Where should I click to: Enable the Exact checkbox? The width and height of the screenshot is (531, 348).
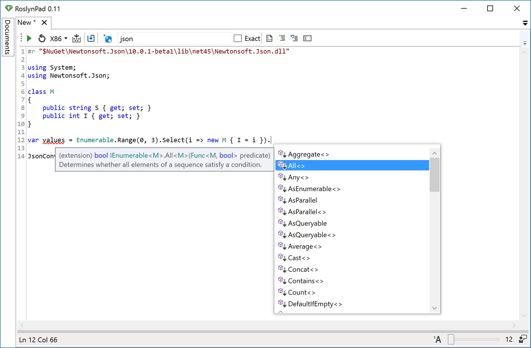pos(238,38)
